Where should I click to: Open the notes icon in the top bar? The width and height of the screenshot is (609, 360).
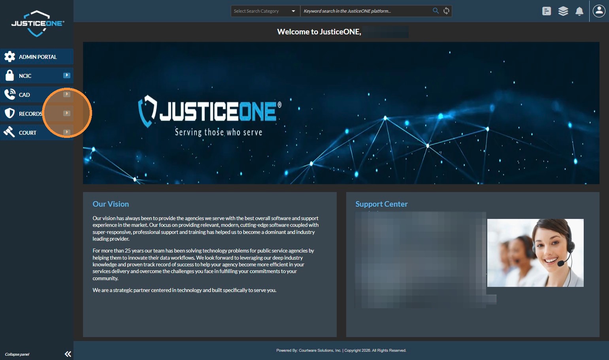click(547, 11)
